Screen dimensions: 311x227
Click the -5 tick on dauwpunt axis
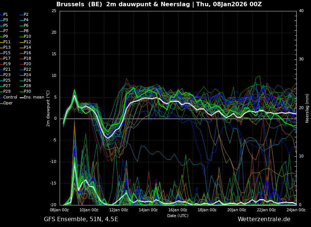coord(55,140)
